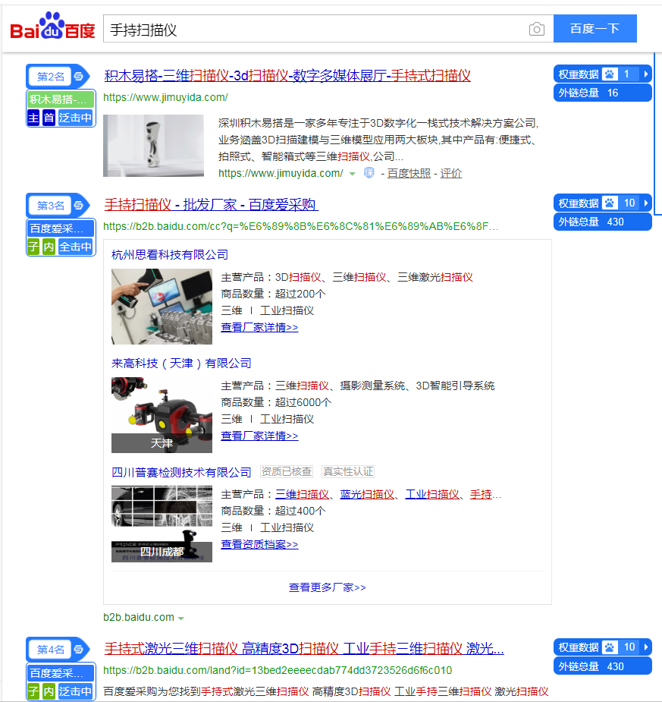
Task: Click the 外链总量 16 badge
Action: pos(602,93)
